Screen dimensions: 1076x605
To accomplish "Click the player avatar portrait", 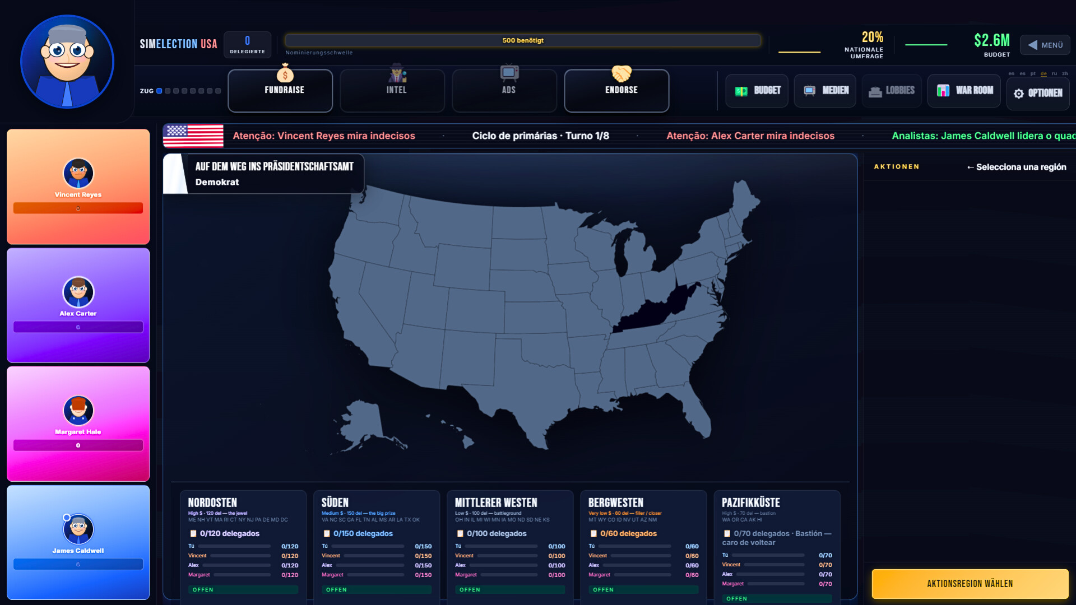I will (67, 62).
